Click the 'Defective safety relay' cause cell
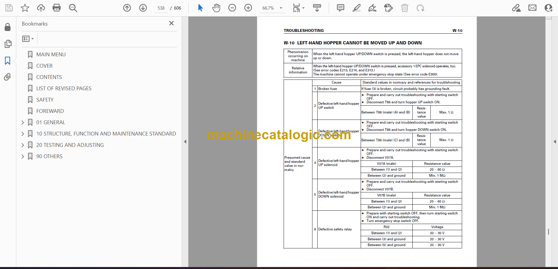This screenshot has height=269, width=558. pyautogui.click(x=339, y=229)
